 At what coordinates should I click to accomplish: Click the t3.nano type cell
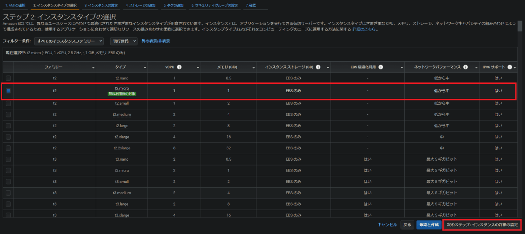click(122, 159)
